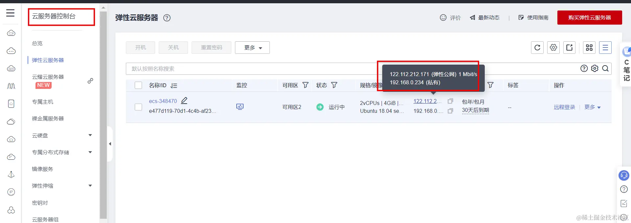
Task: Open search settings gear in search bar
Action: click(x=595, y=68)
